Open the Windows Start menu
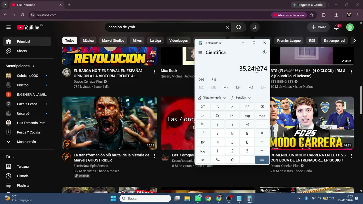Image resolution: width=363 pixels, height=204 pixels. point(113,198)
